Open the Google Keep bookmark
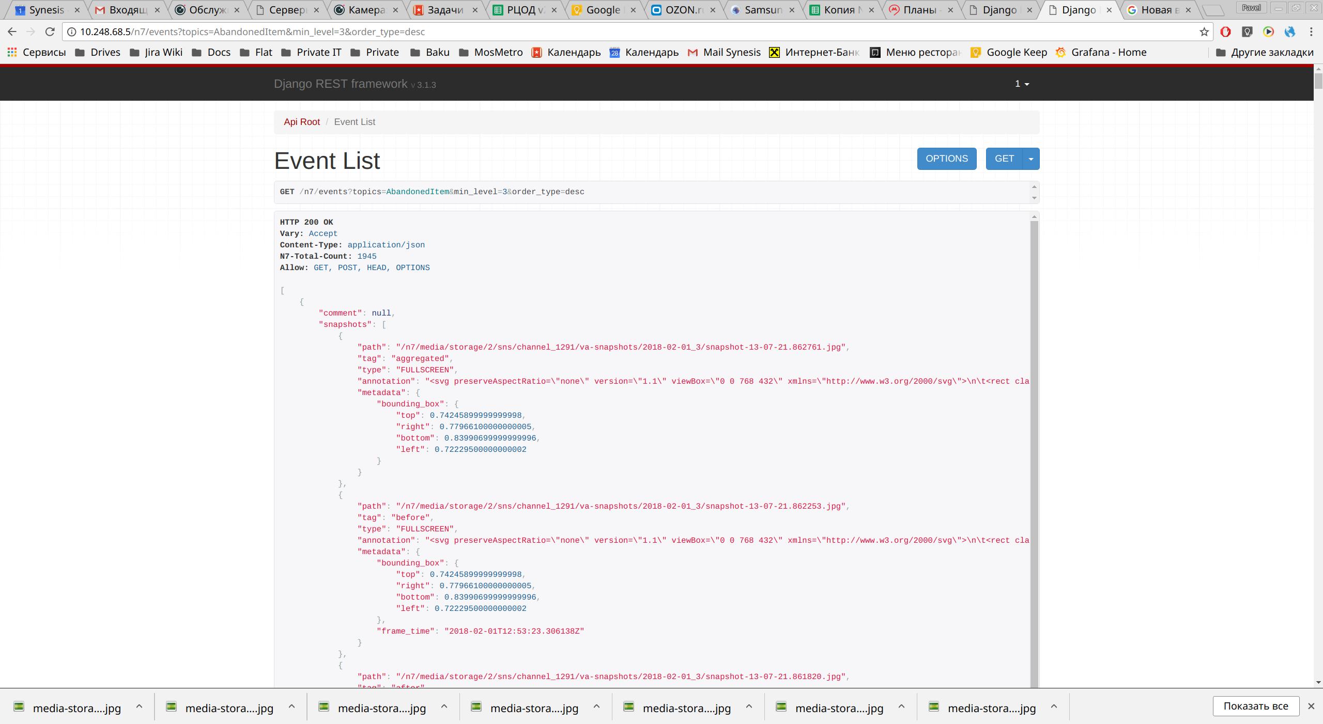 [x=1009, y=52]
